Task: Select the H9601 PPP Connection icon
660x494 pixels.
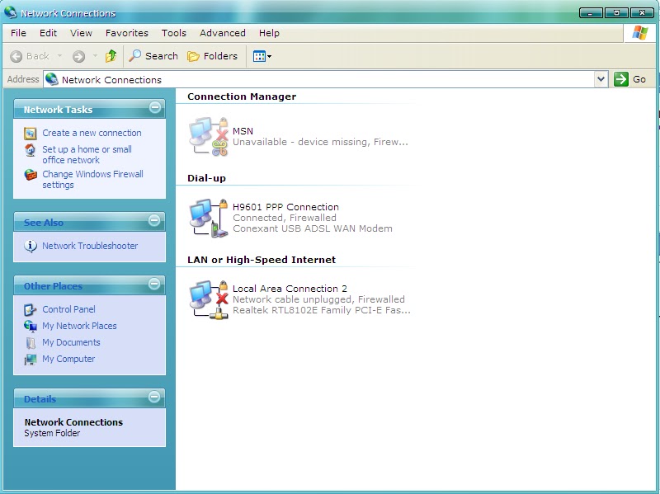Action: pos(209,218)
